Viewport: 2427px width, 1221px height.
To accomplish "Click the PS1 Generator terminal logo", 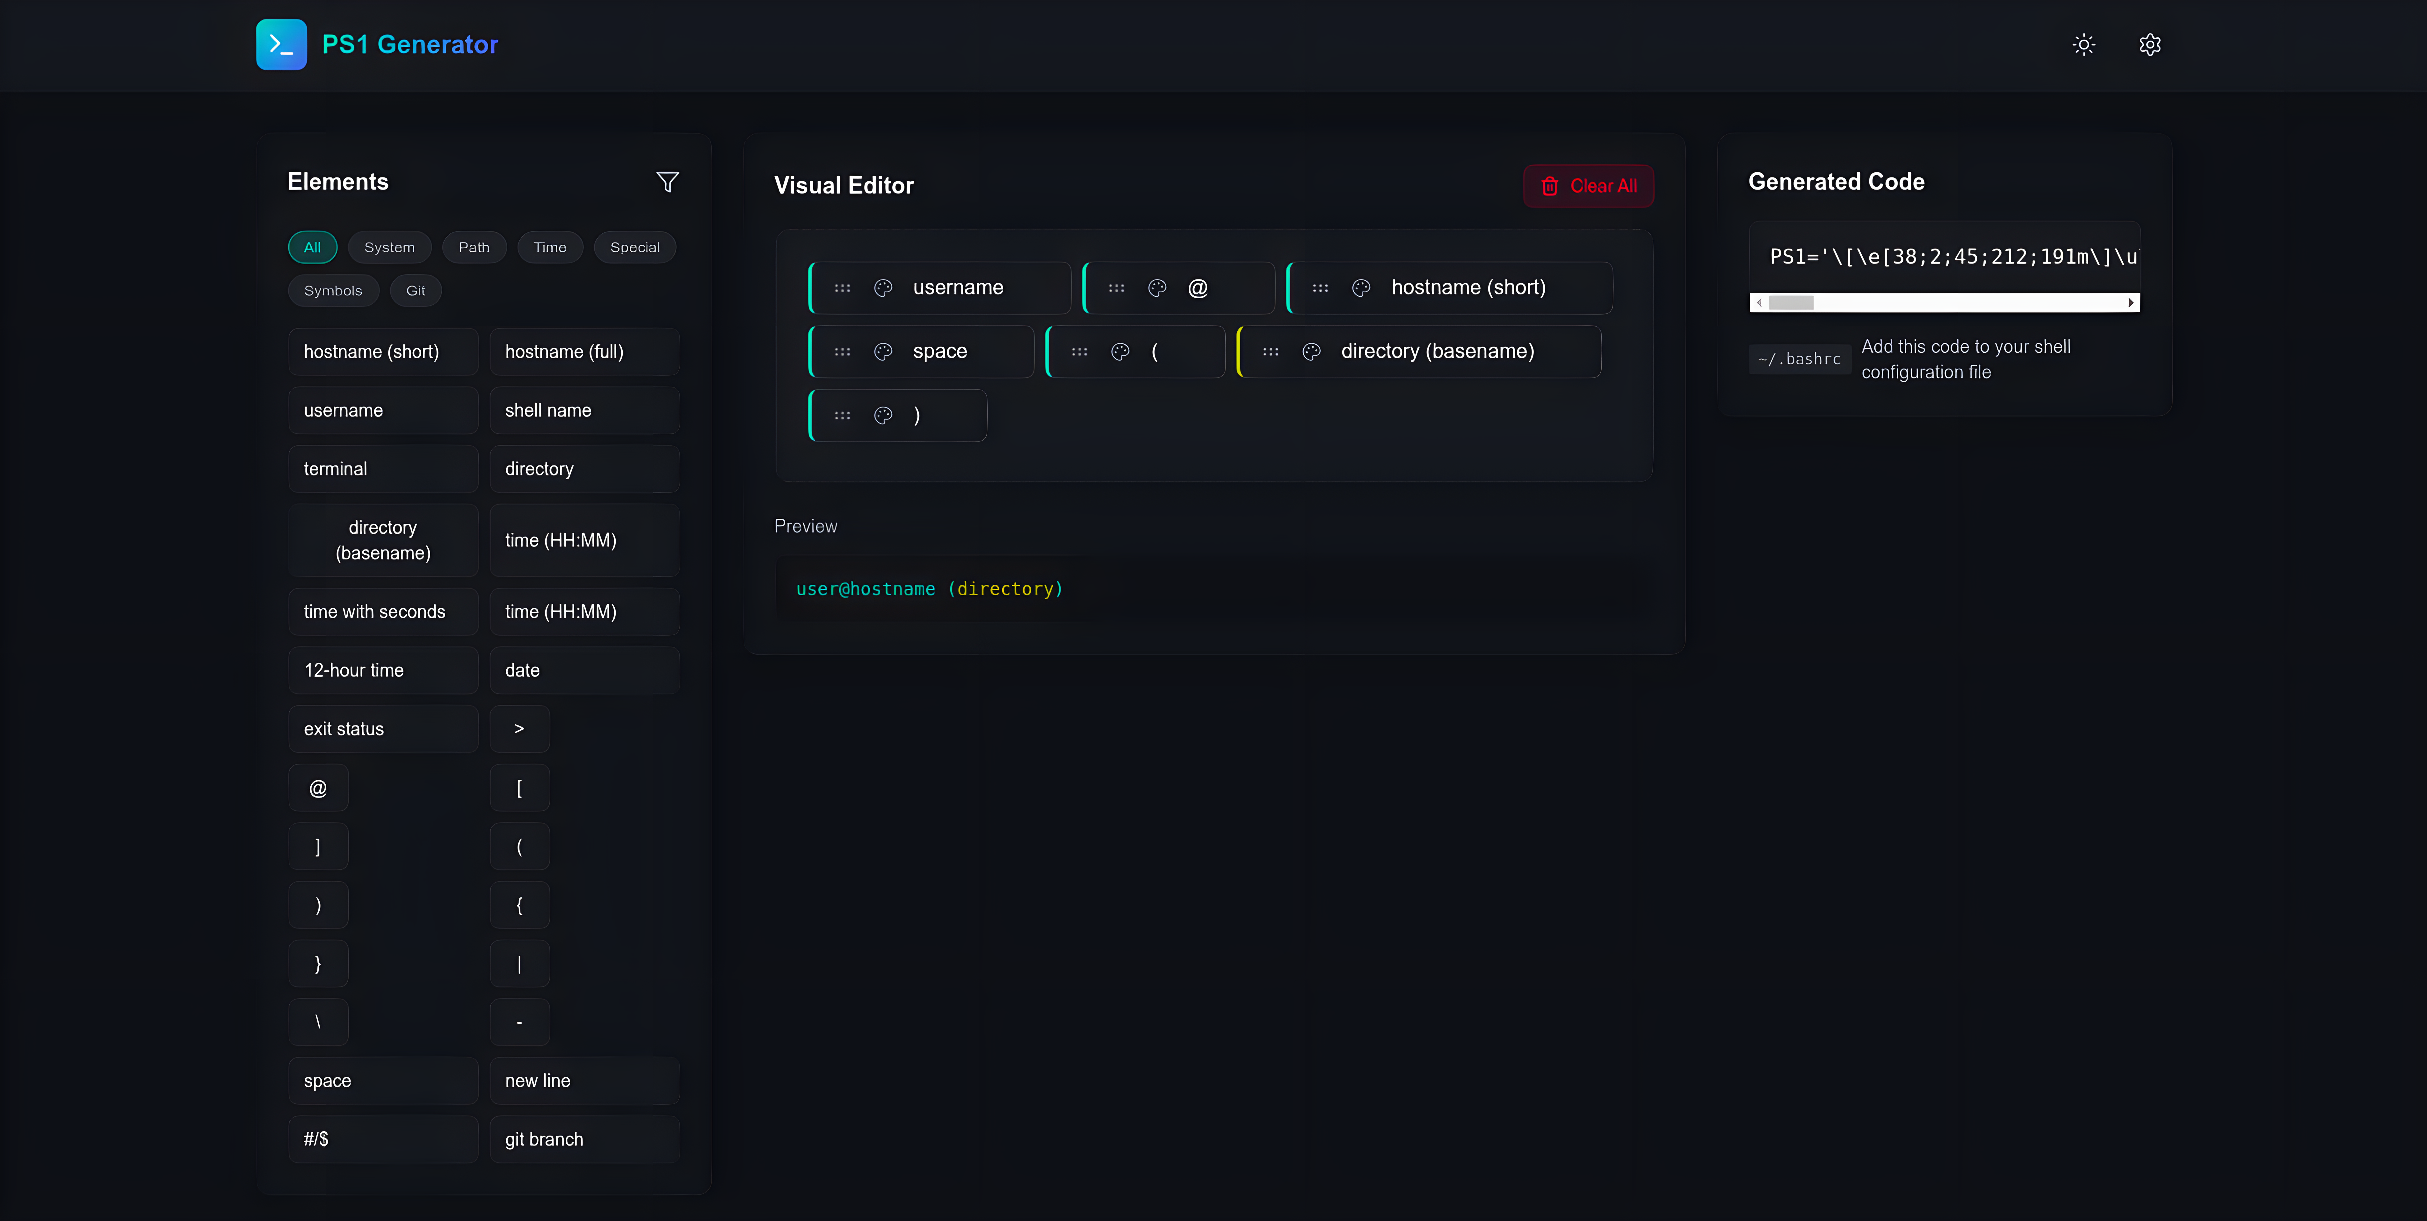I will click(281, 44).
